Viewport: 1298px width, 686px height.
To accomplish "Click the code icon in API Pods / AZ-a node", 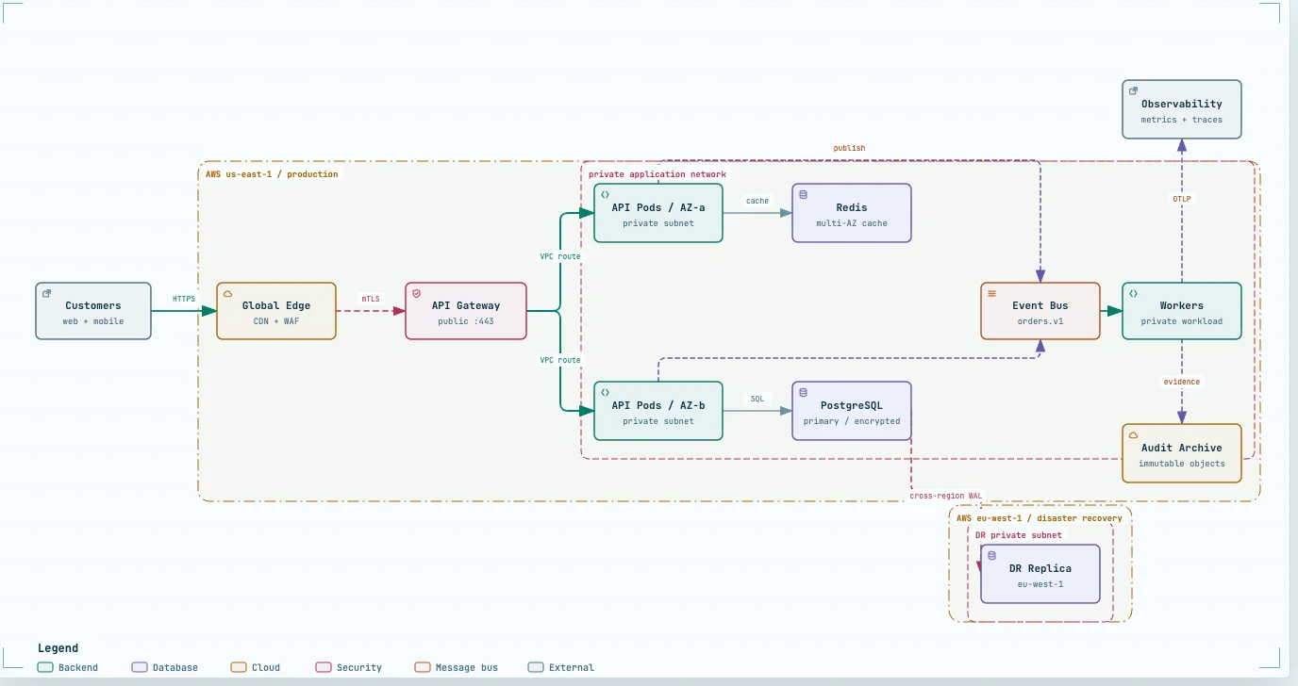I will click(606, 194).
